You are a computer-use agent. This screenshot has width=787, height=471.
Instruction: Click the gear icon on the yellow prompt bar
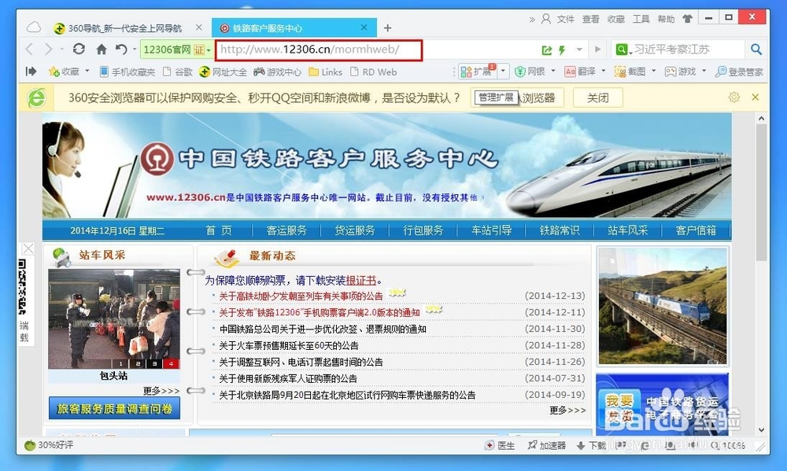tap(733, 97)
